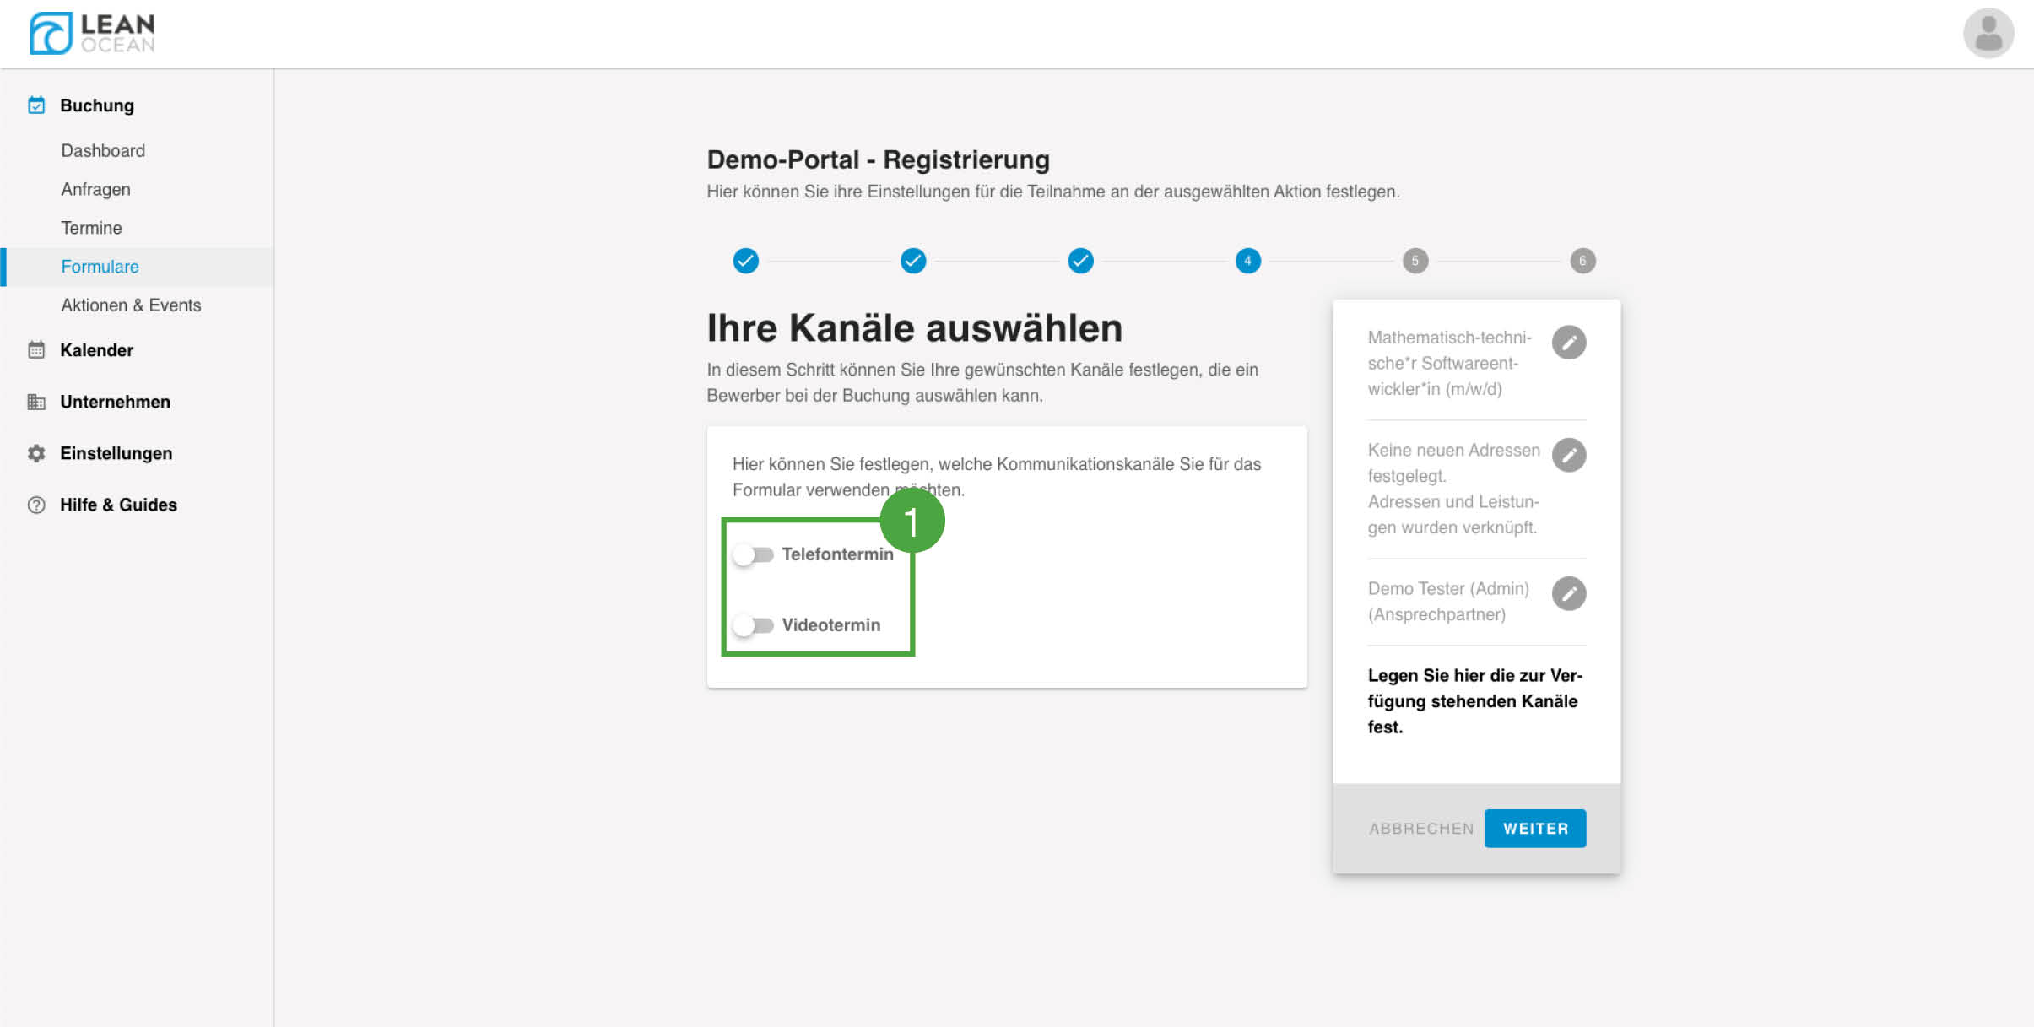Go back to first completed step
The width and height of the screenshot is (2034, 1027).
pos(745,261)
